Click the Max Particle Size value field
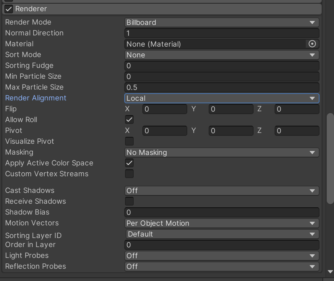Screen dimensions: 334x281 pos(221,87)
